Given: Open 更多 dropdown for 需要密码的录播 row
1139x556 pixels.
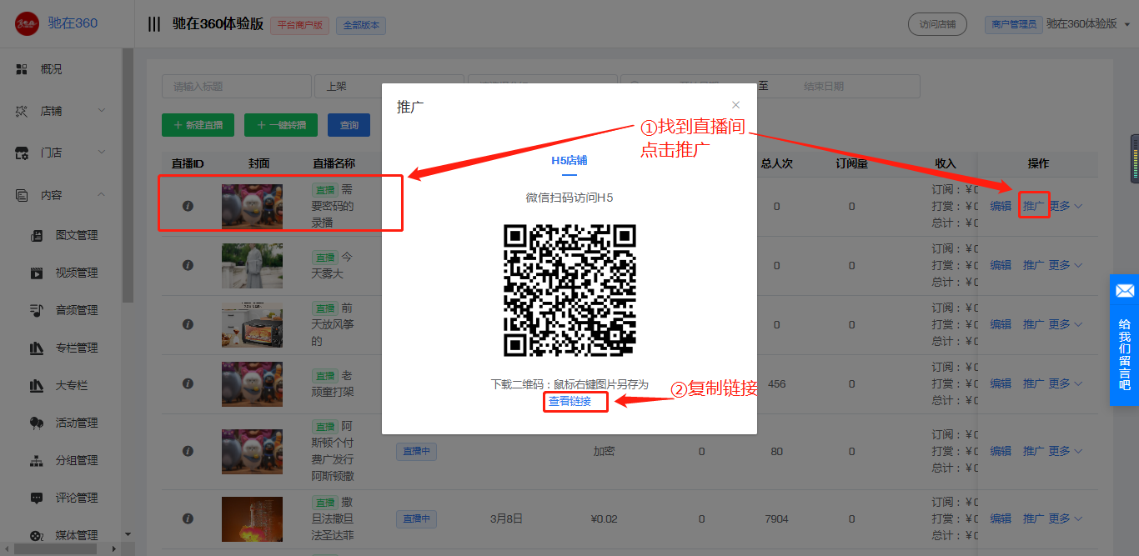Looking at the screenshot, I should (x=1065, y=206).
